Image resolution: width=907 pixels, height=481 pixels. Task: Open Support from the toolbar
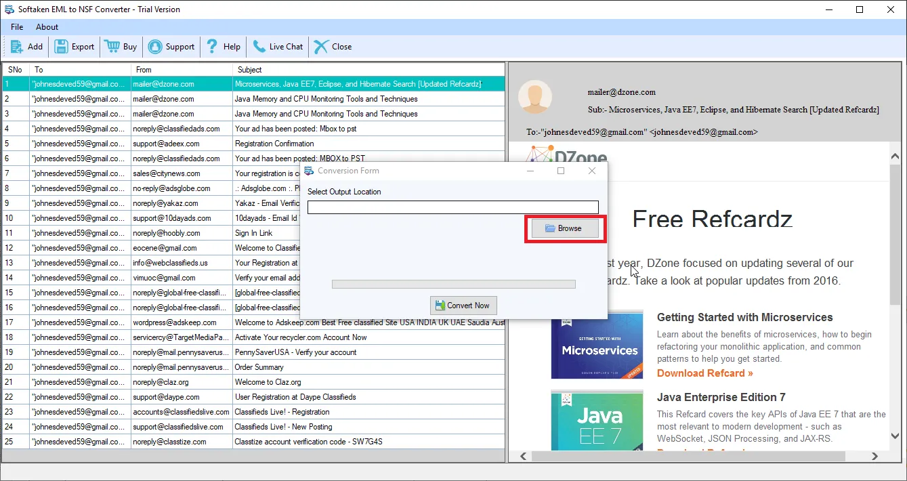171,47
